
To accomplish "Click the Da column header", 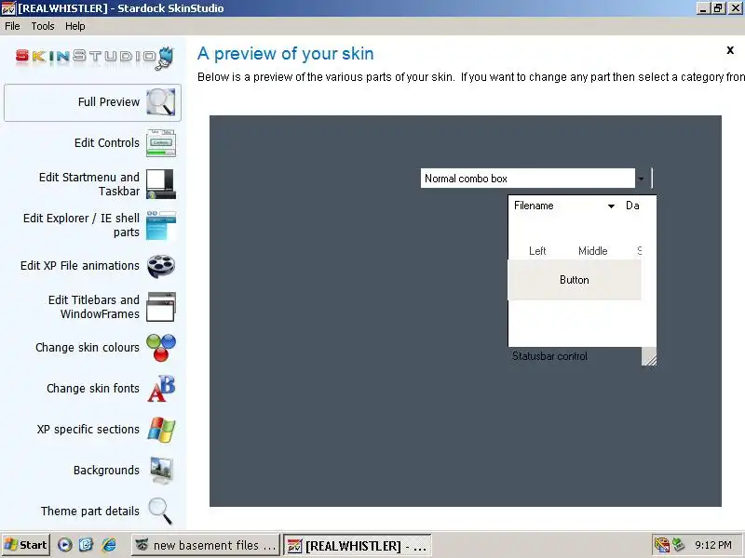I will click(633, 206).
